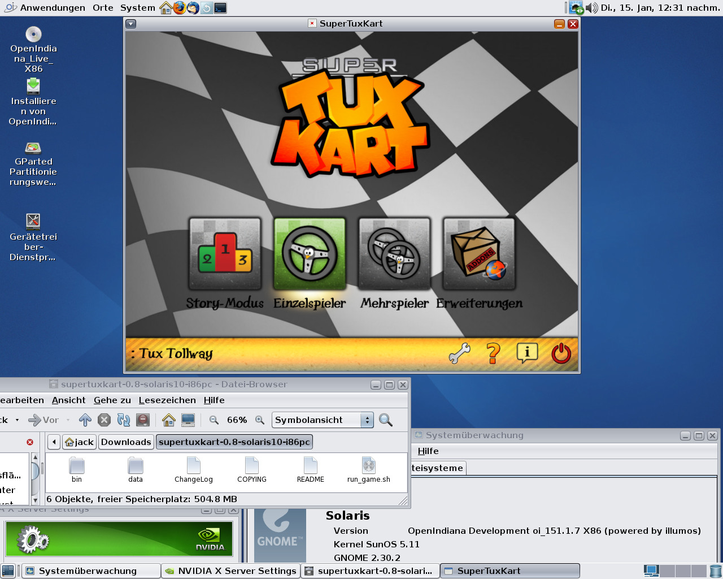This screenshot has height=579, width=723.
Task: Open Computer location in Datei-Browser toolbar
Action: point(188,420)
